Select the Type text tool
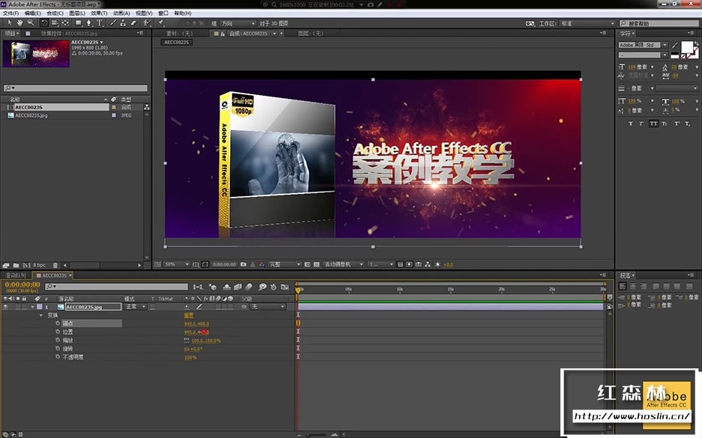The width and height of the screenshot is (702, 438). [x=100, y=22]
